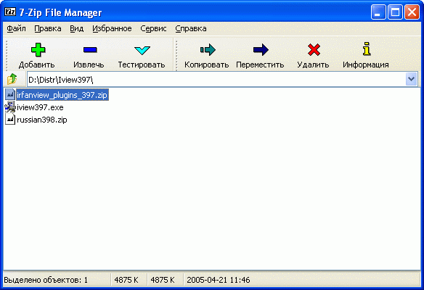The width and height of the screenshot is (424, 290).
Task: Click the icon of russian398.zip
Action: [x=10, y=119]
